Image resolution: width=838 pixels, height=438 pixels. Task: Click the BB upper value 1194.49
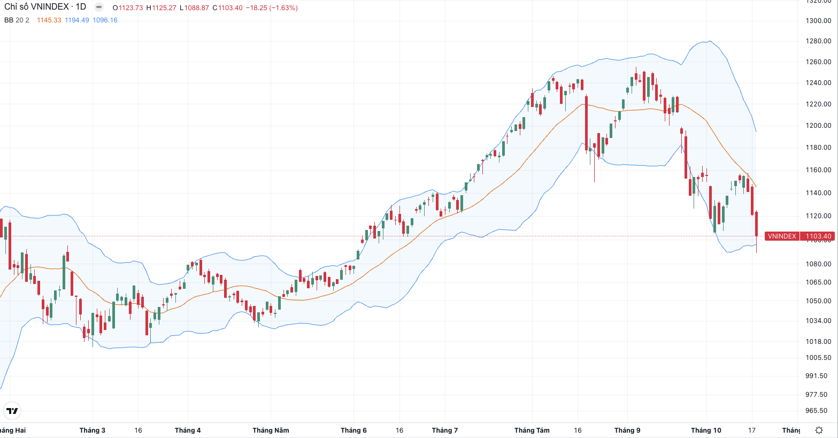(77, 20)
